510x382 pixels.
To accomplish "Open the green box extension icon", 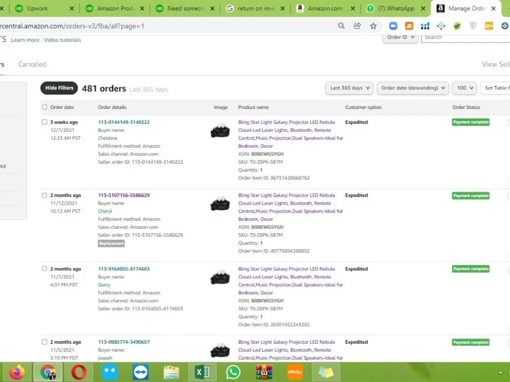I will point(457,26).
